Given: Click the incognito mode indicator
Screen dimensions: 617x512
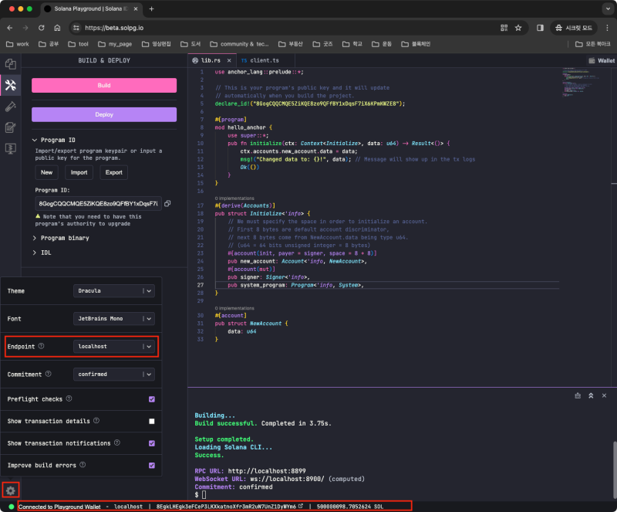Looking at the screenshot, I should pyautogui.click(x=574, y=28).
